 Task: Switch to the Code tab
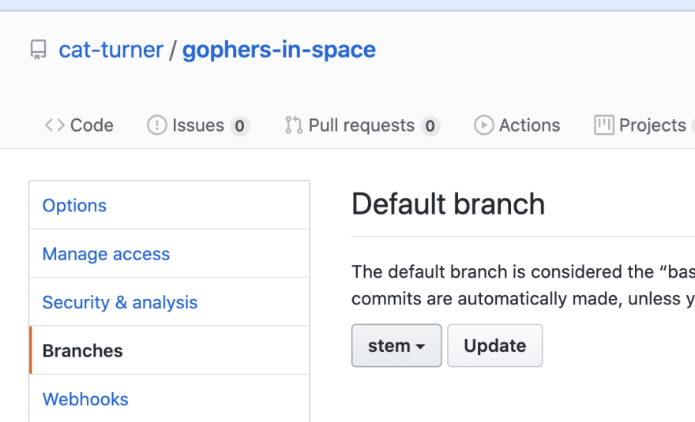[x=79, y=125]
